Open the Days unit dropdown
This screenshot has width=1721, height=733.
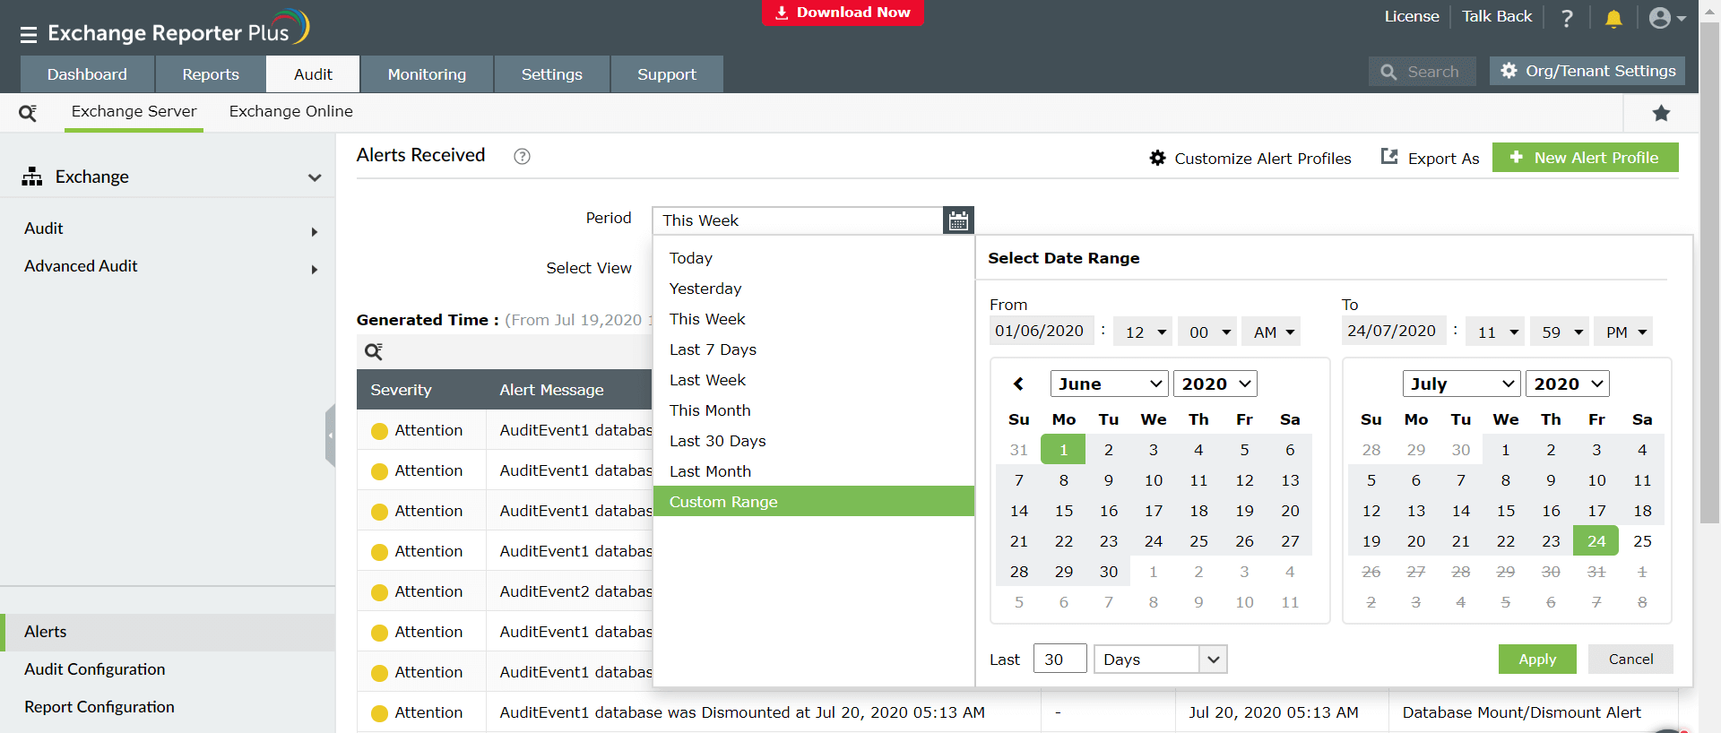point(1159,660)
